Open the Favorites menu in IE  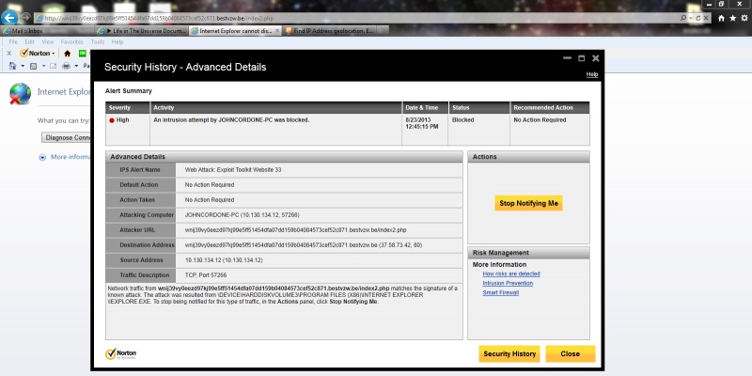[x=72, y=42]
